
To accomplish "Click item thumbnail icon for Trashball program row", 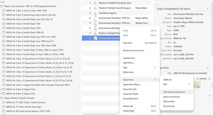I will [95, 13].
